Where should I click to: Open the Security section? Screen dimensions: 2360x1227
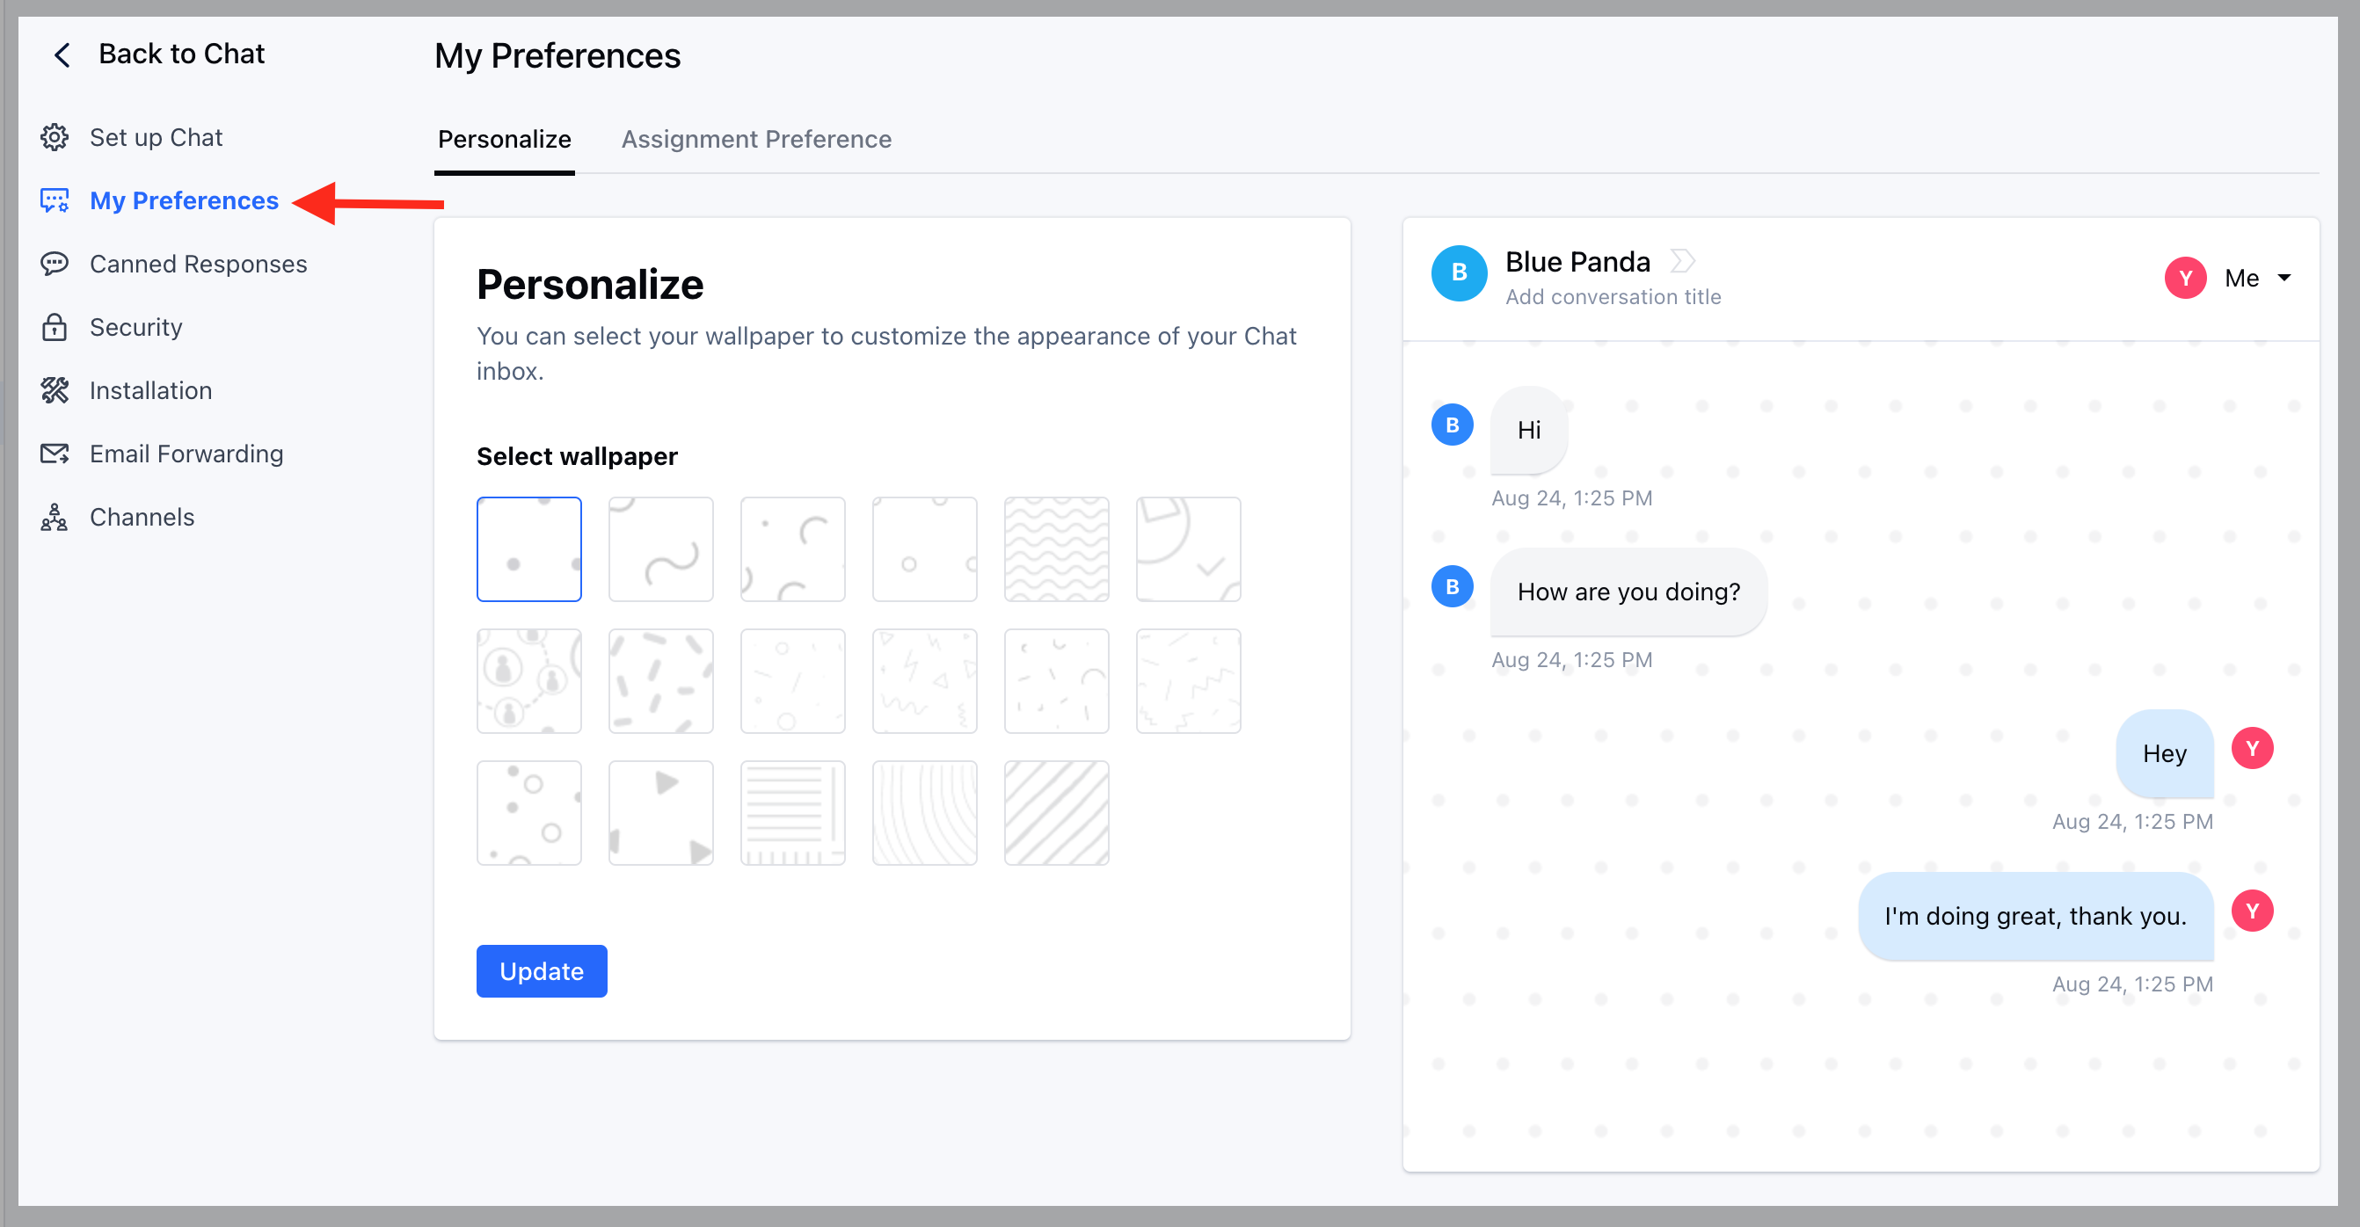tap(135, 327)
